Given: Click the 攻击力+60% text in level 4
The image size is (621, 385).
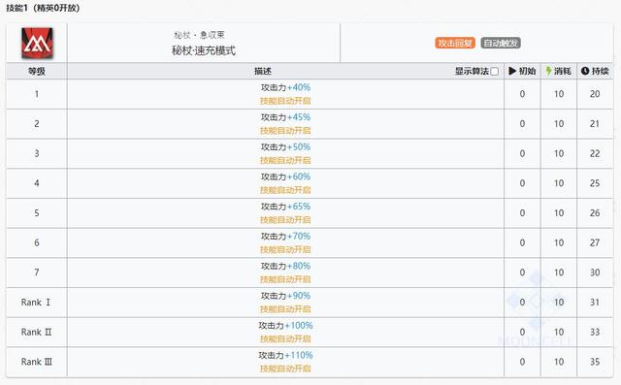Looking at the screenshot, I should [x=285, y=176].
